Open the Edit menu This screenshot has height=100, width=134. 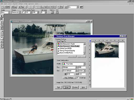pyautogui.click(x=6, y=4)
